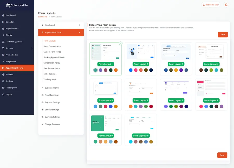Pick blue swatch under Form Layout 2
Viewport: 234px width, 168px height.
[x=131, y=70]
